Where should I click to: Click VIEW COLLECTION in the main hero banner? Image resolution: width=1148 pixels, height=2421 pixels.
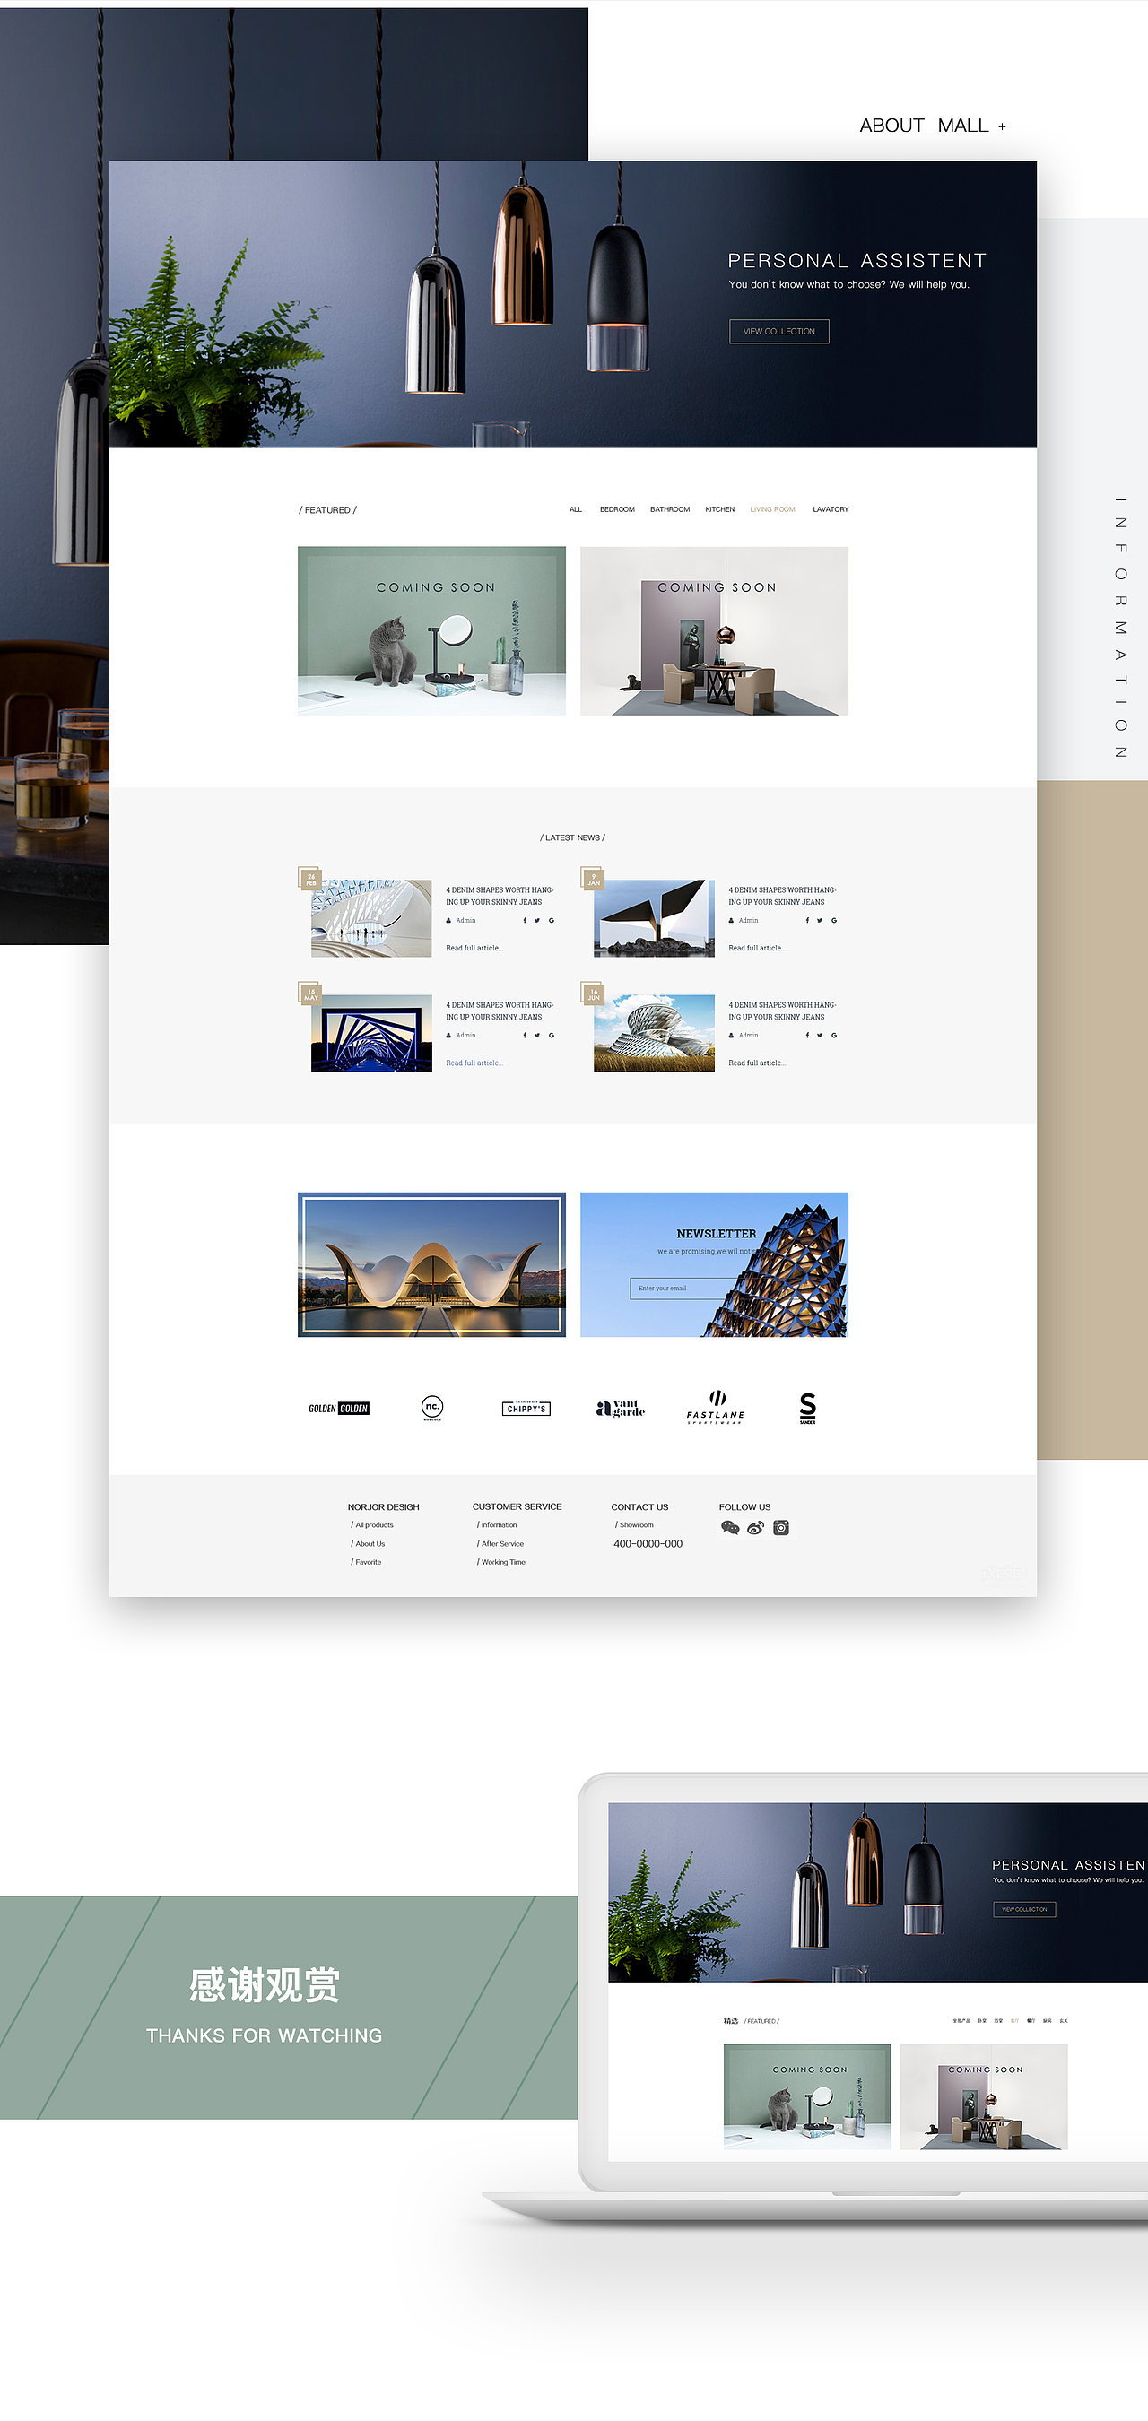778,332
